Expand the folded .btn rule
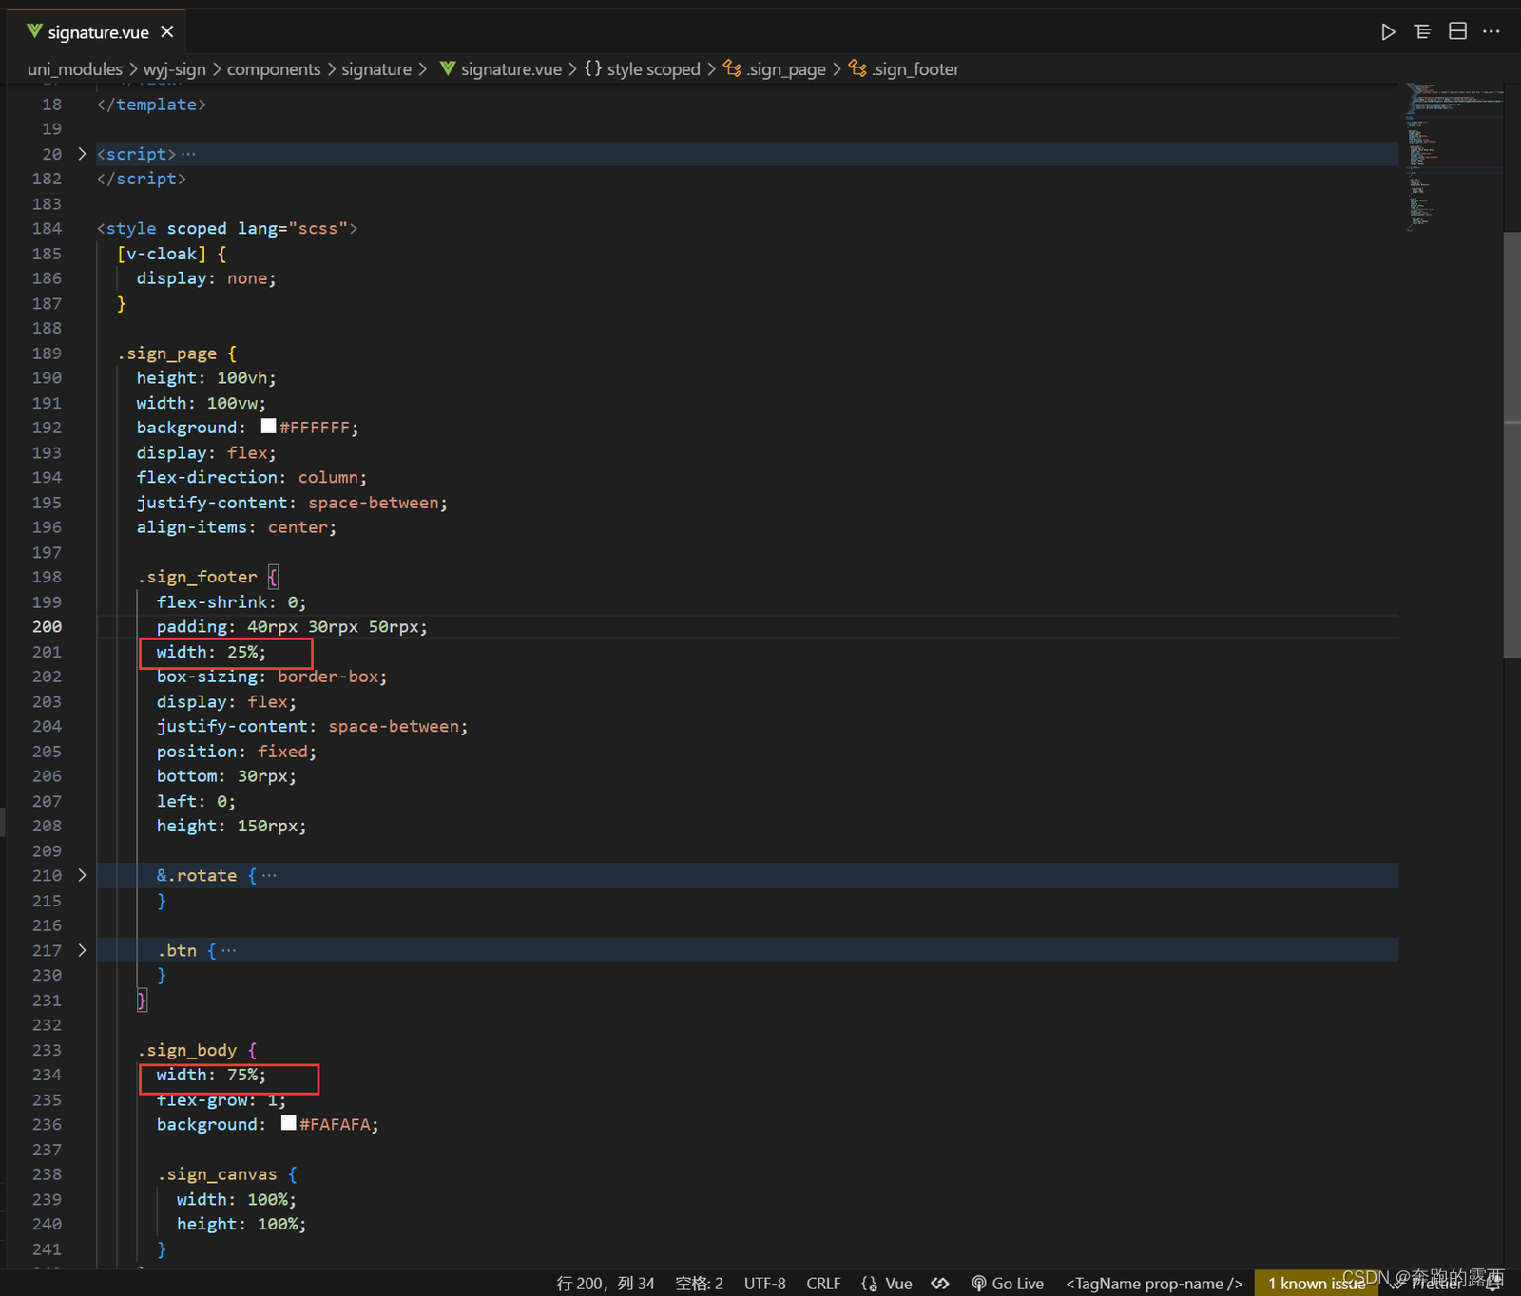1521x1296 pixels. 82,950
